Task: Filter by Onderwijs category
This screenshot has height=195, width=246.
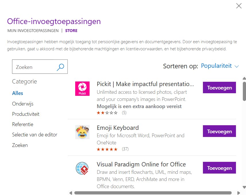Action: 23,104
